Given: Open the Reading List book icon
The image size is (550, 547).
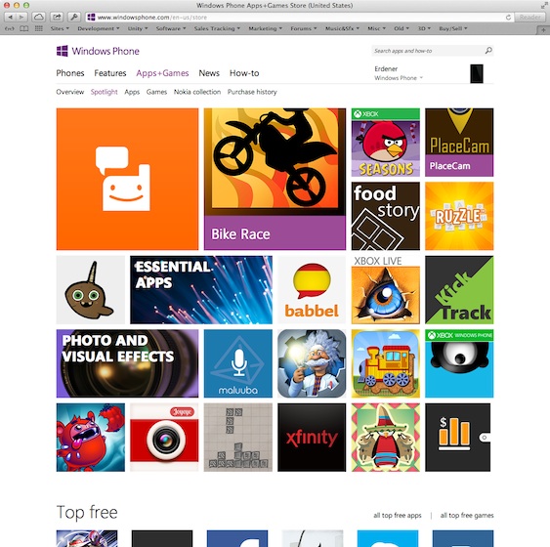Looking at the screenshot, I should pyautogui.click(x=23, y=28).
